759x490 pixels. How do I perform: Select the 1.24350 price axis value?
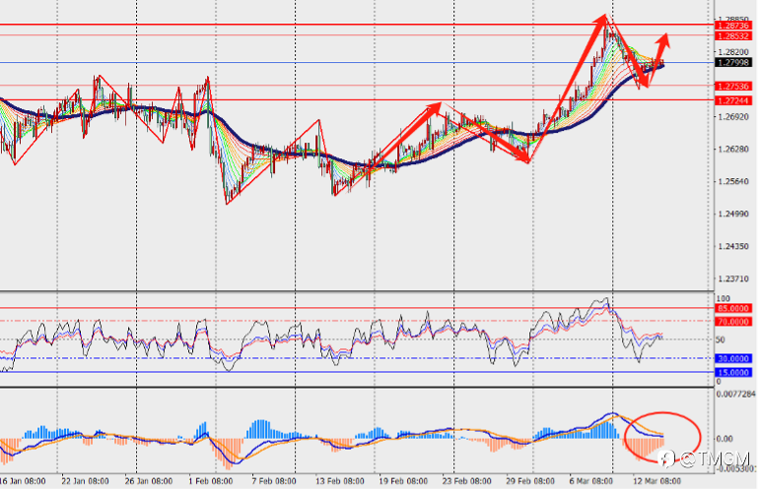point(733,246)
